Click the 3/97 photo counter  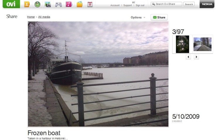coord(178,32)
